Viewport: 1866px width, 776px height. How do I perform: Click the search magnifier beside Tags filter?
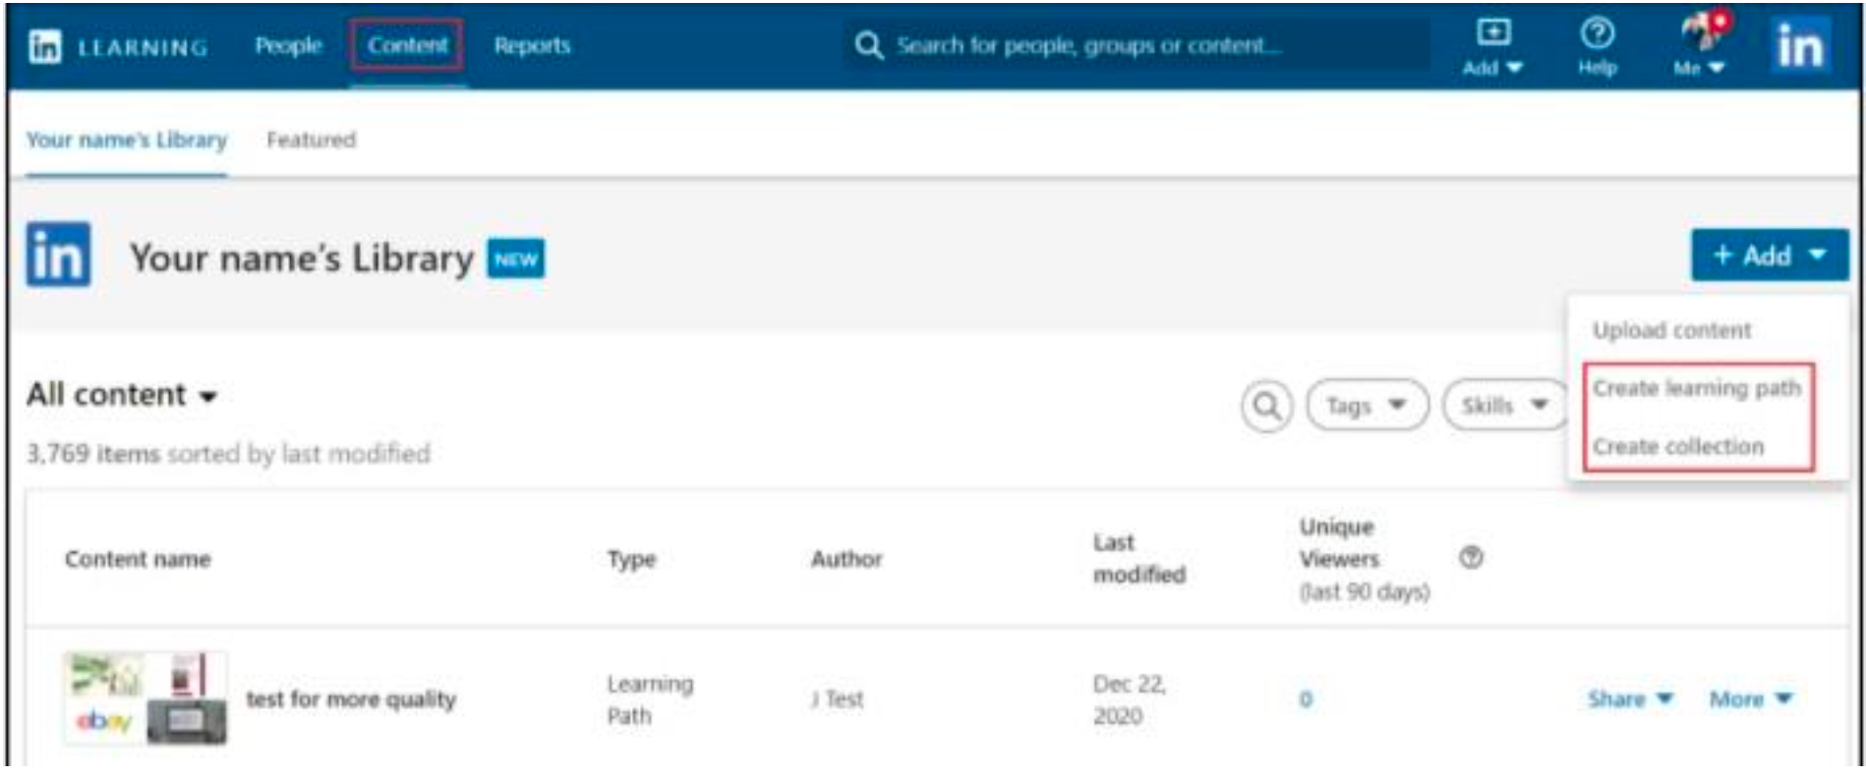[1266, 406]
